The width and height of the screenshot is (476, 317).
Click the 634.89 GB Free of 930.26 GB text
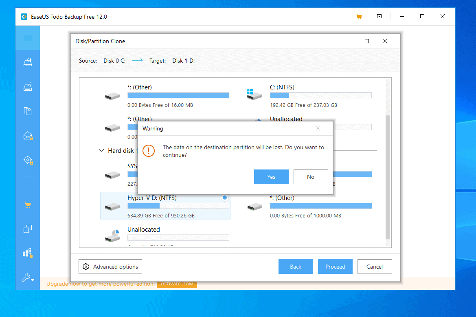click(x=161, y=216)
